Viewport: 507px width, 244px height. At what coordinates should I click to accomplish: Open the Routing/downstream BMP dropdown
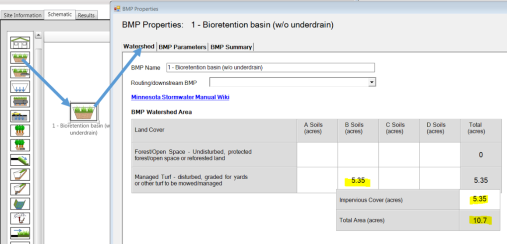click(x=372, y=82)
